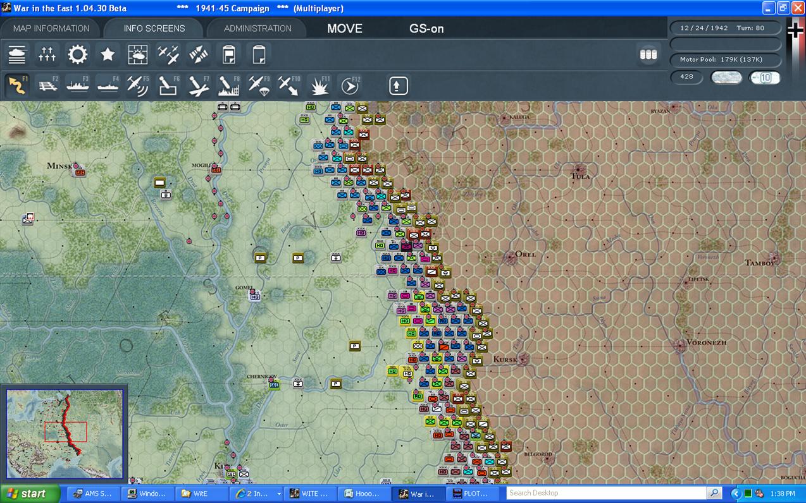Click the Kursk city hex
Screen dimensions: 806x503
523,360
